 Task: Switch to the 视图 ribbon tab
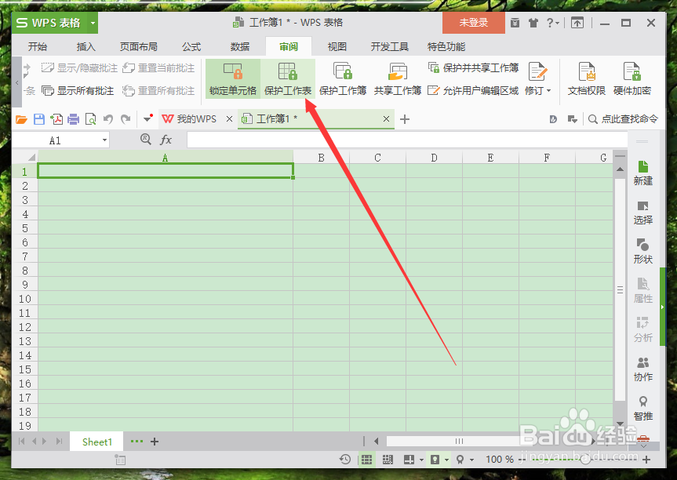337,46
